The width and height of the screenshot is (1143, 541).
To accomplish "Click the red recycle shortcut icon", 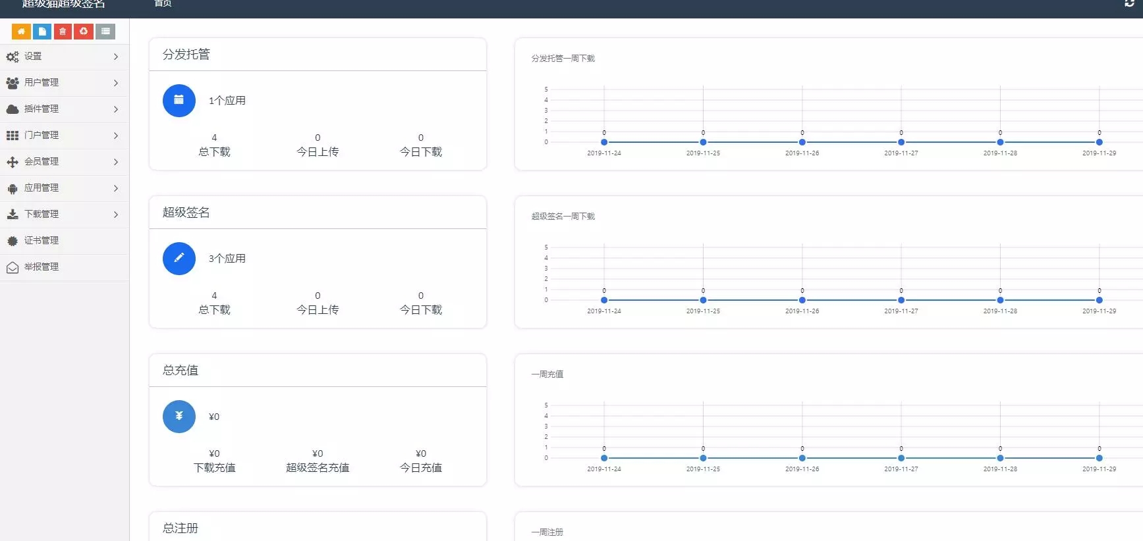I will pyautogui.click(x=84, y=32).
